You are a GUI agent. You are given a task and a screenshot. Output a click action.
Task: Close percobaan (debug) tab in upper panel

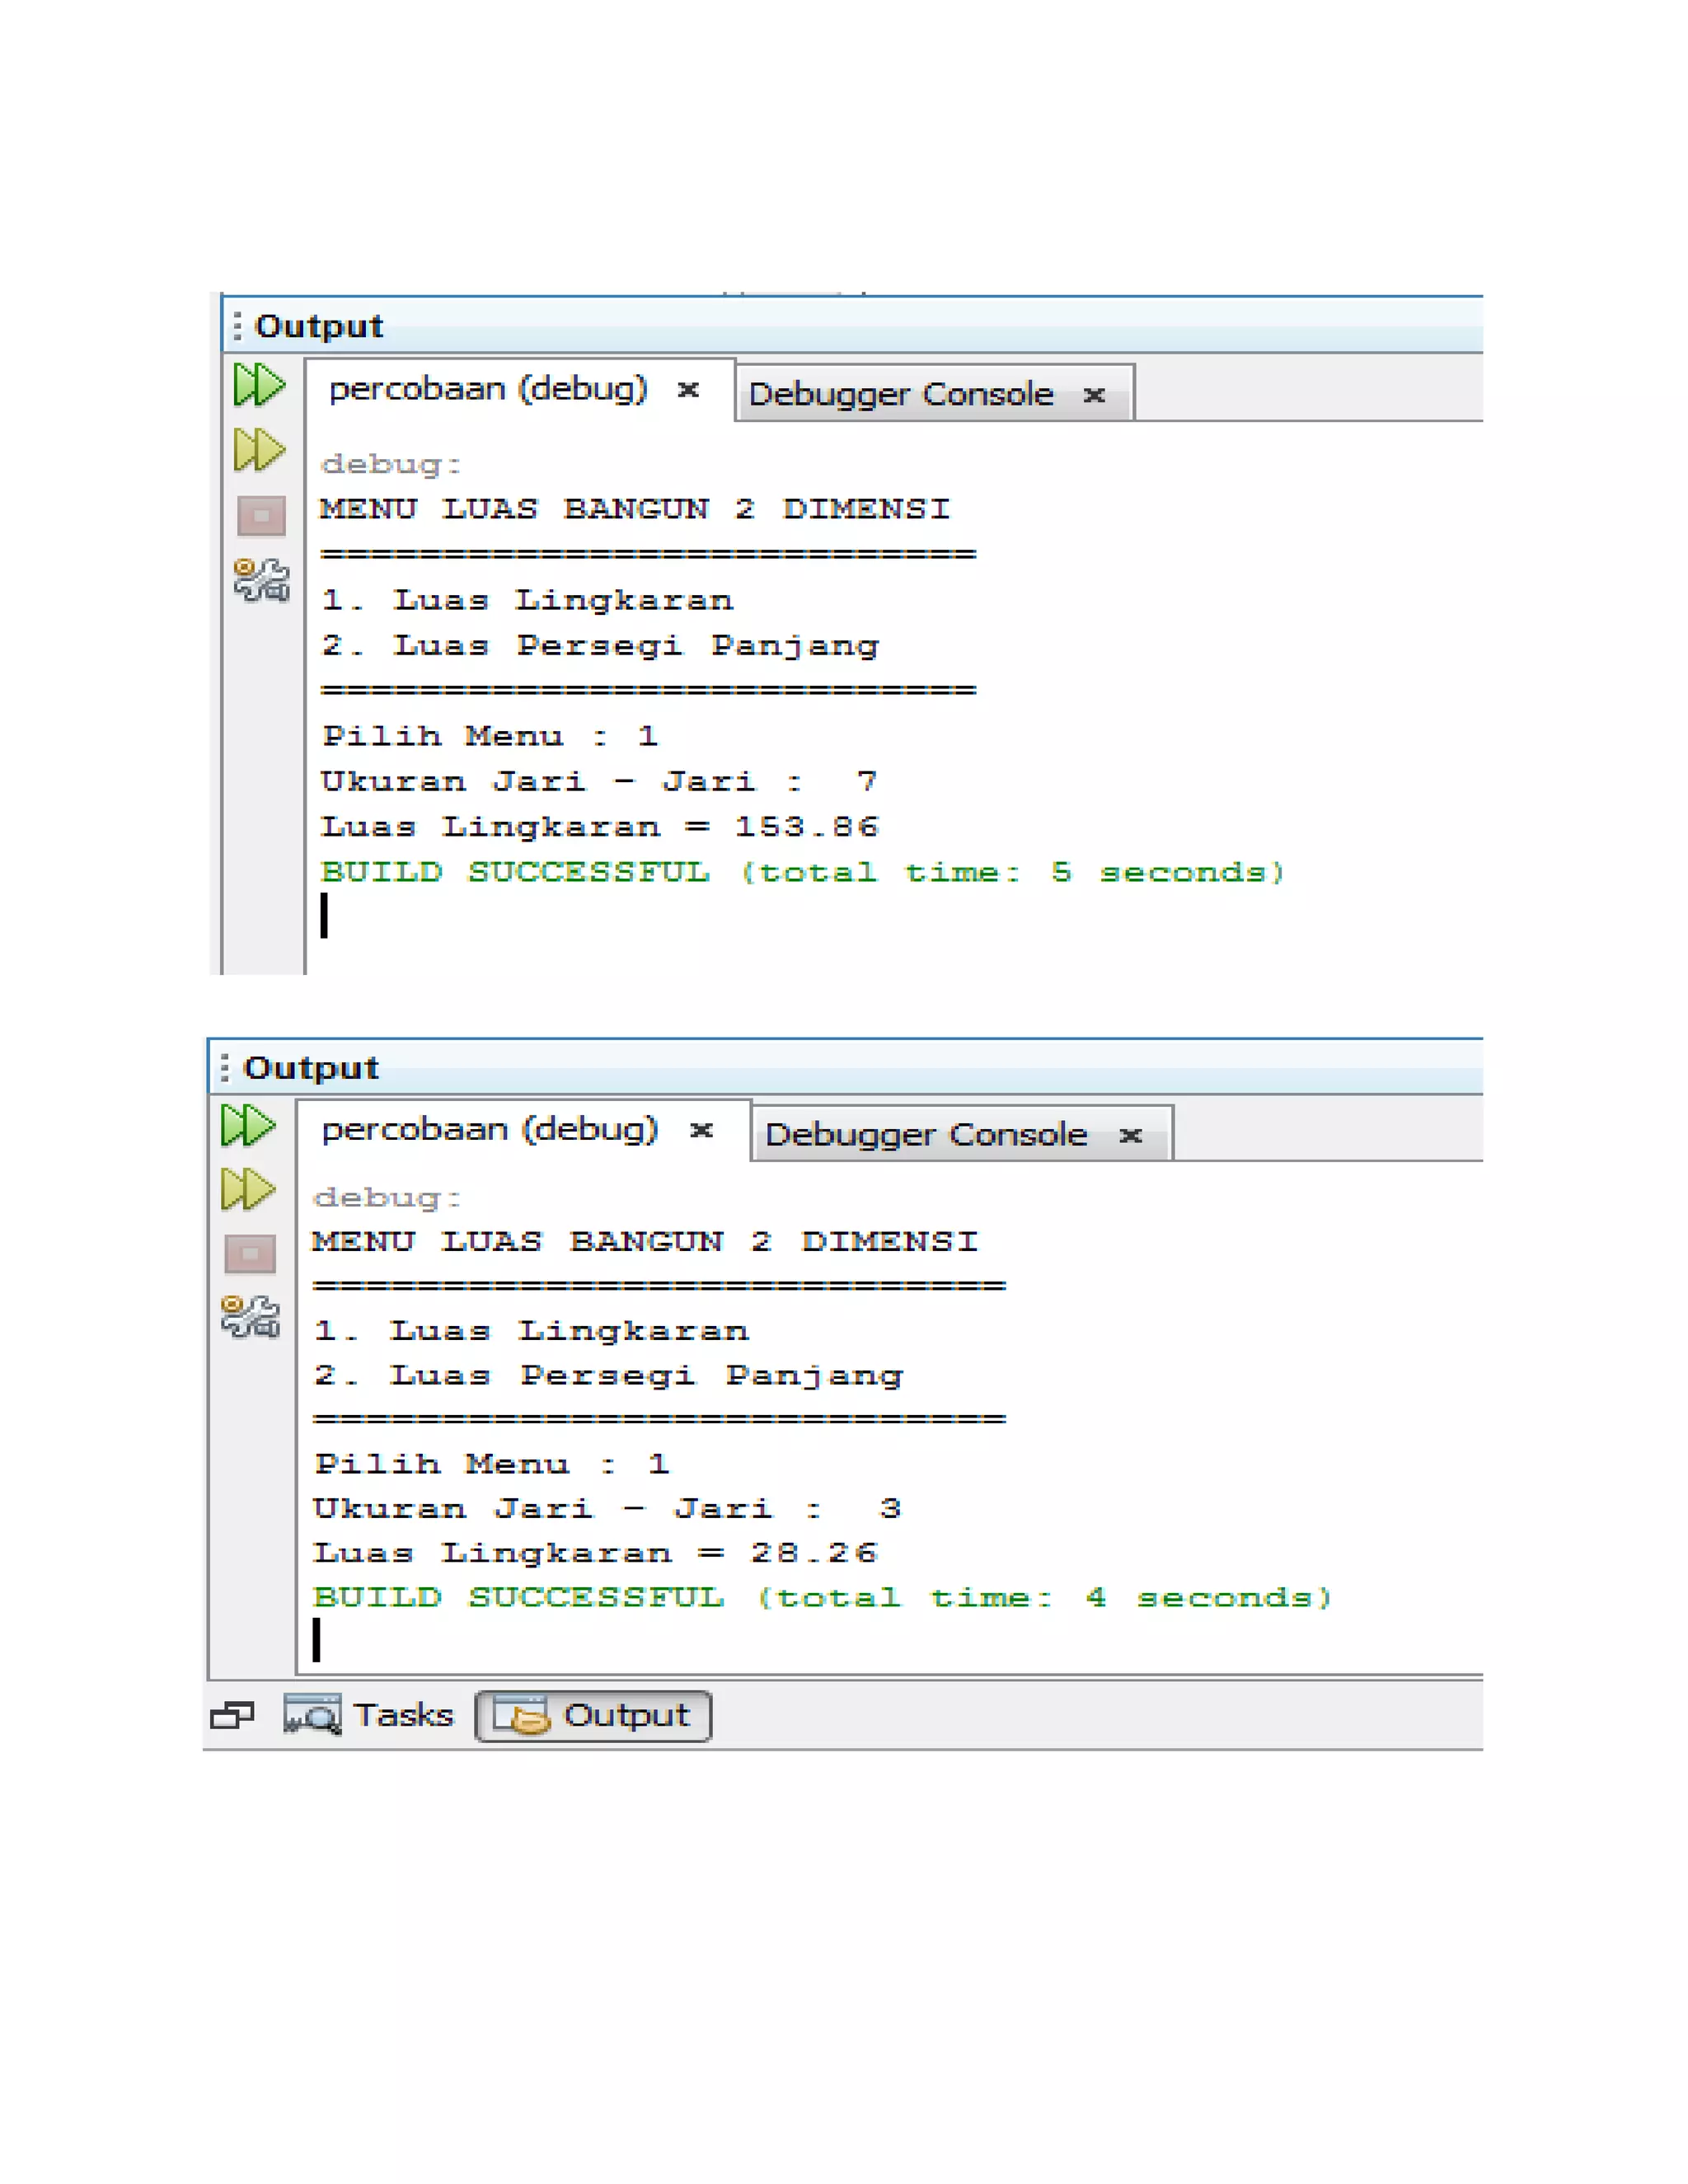point(688,389)
